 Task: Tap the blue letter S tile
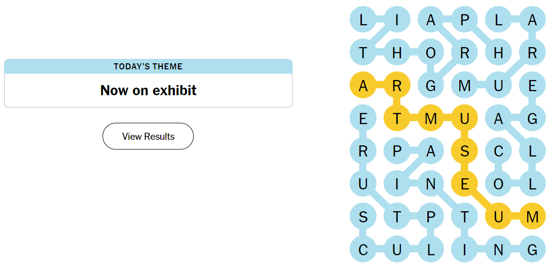(363, 217)
